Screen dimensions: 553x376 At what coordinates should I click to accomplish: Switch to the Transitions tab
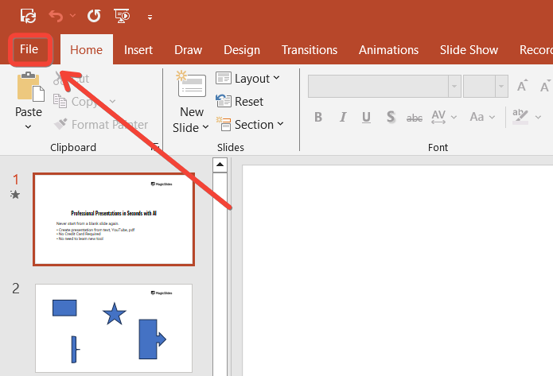310,49
